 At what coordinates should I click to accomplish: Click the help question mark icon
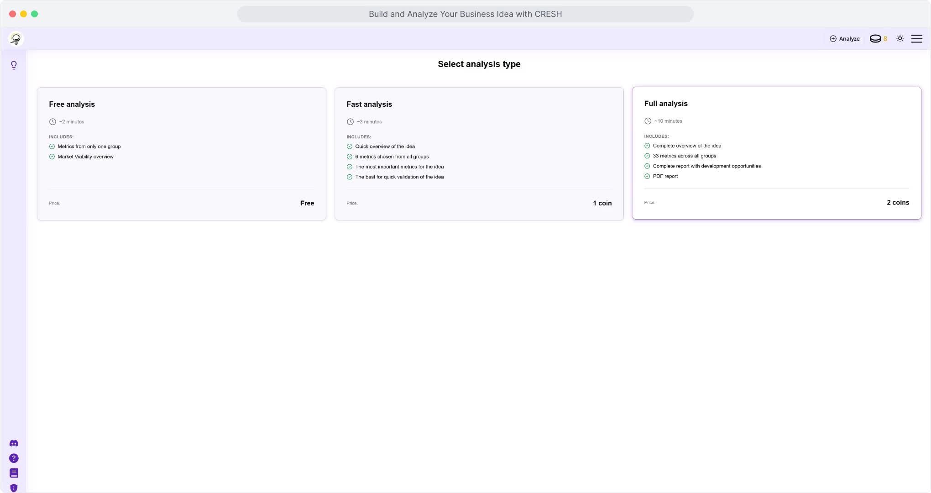point(14,458)
